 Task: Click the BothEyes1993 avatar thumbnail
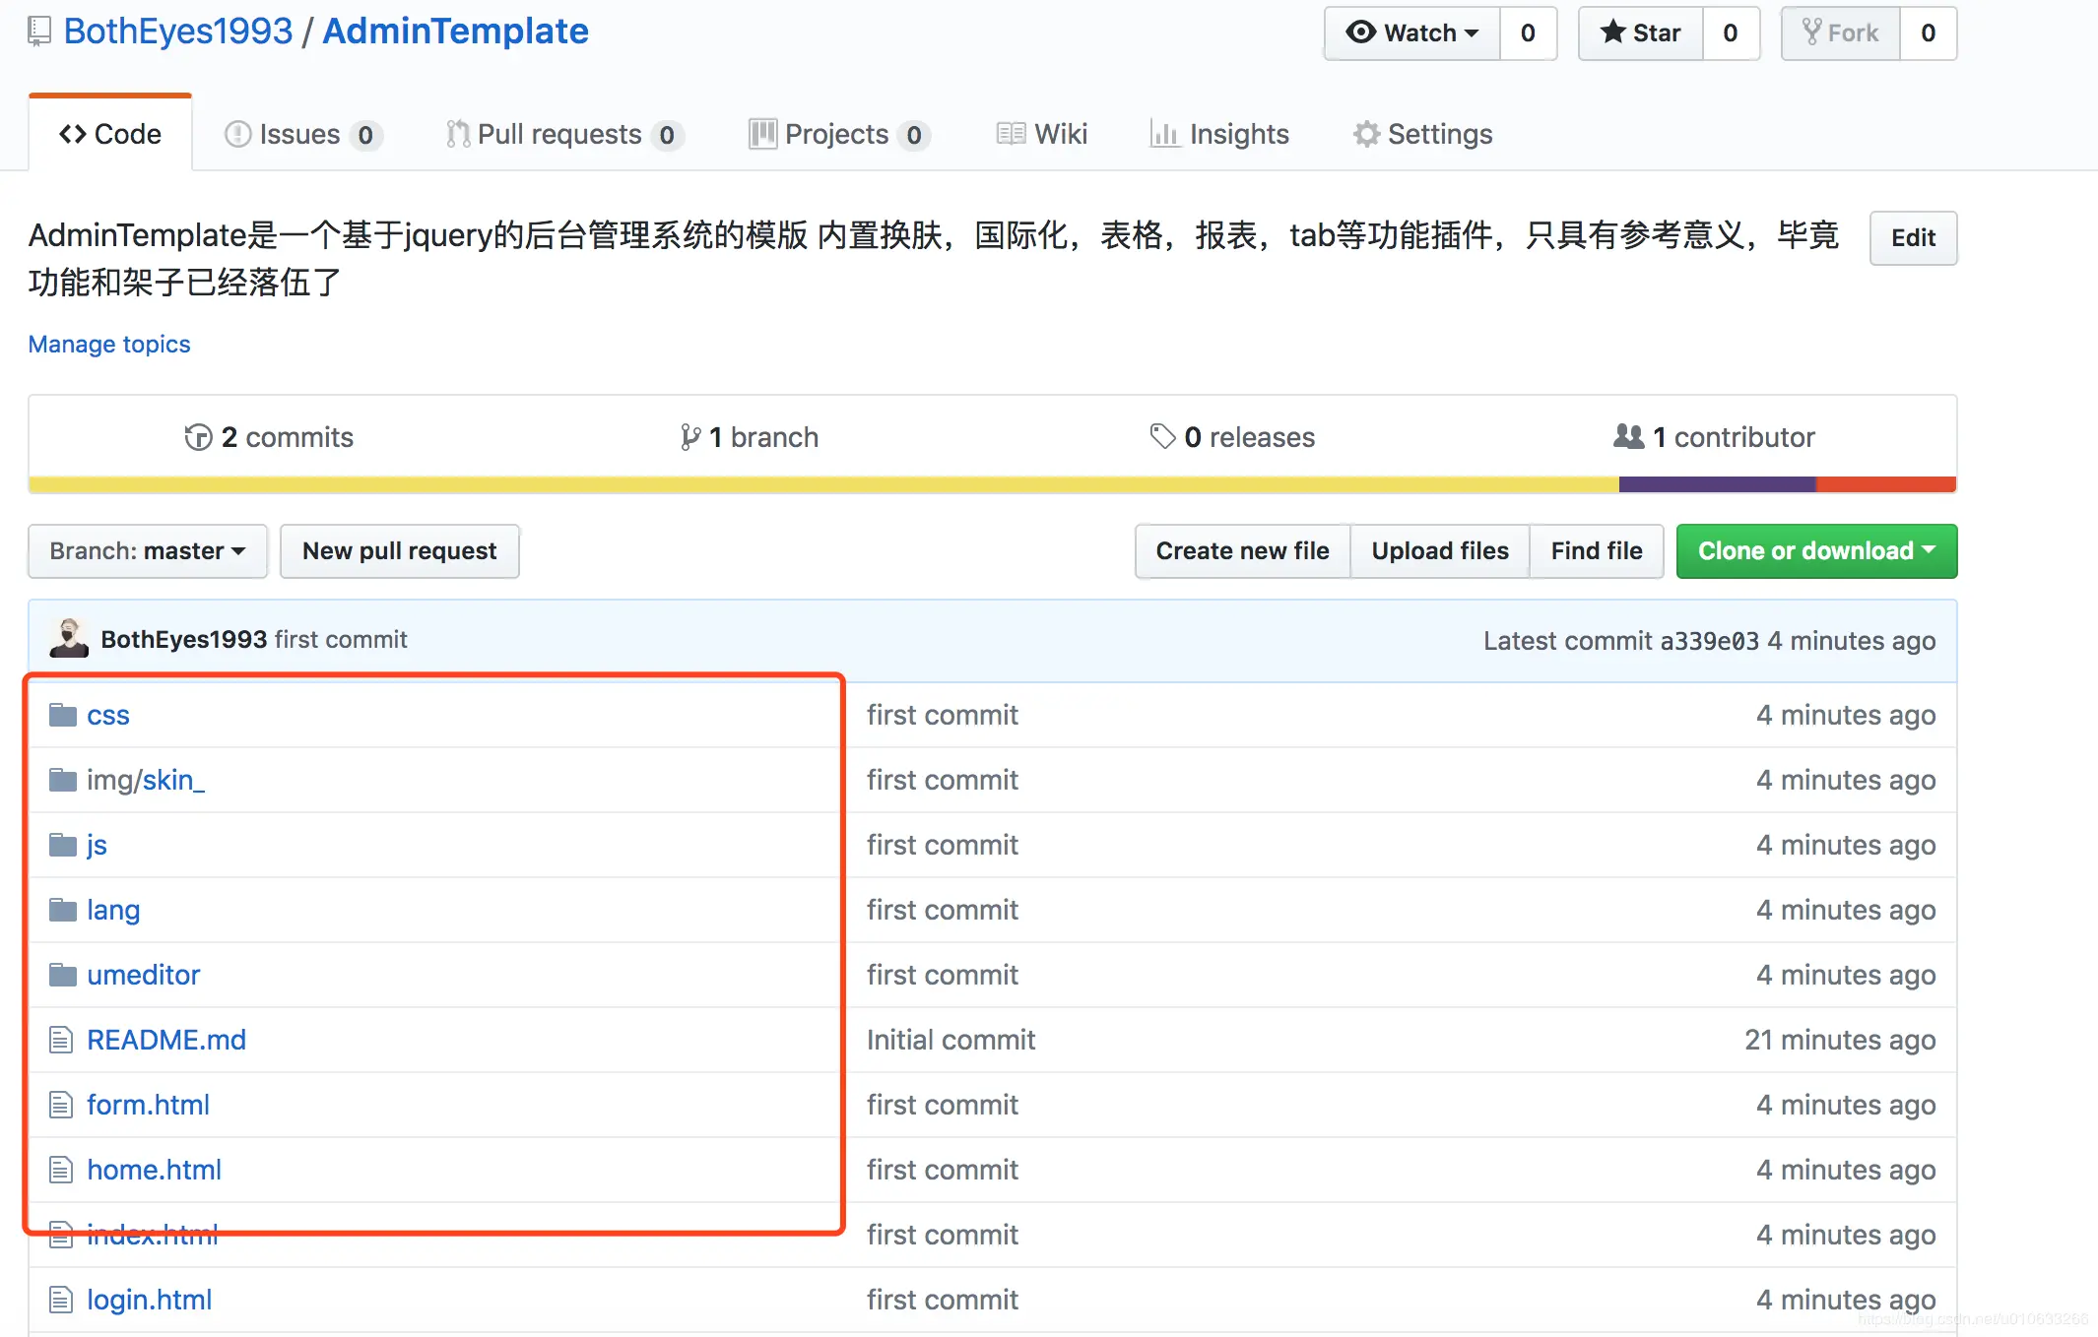point(69,639)
